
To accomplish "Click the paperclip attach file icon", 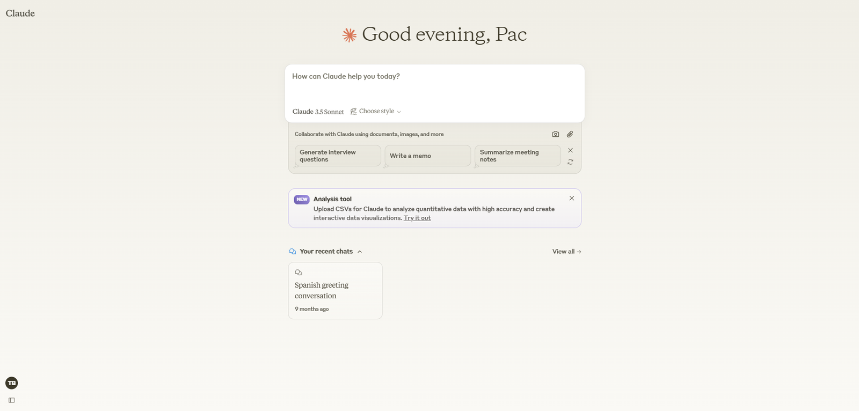I will (570, 134).
